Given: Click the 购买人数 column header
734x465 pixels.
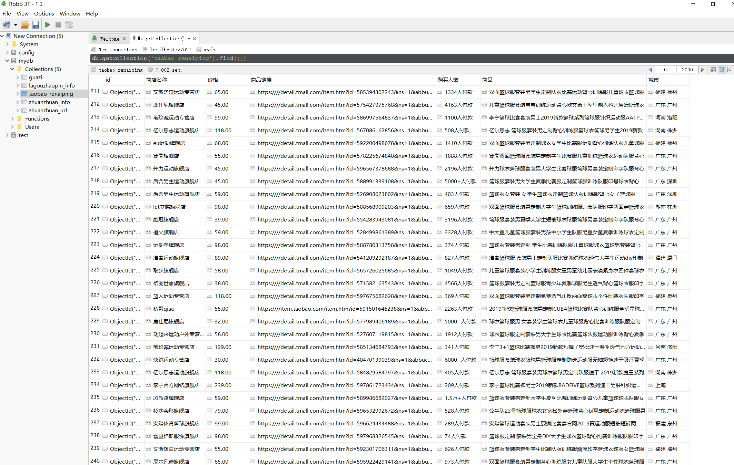Looking at the screenshot, I should tap(458, 80).
